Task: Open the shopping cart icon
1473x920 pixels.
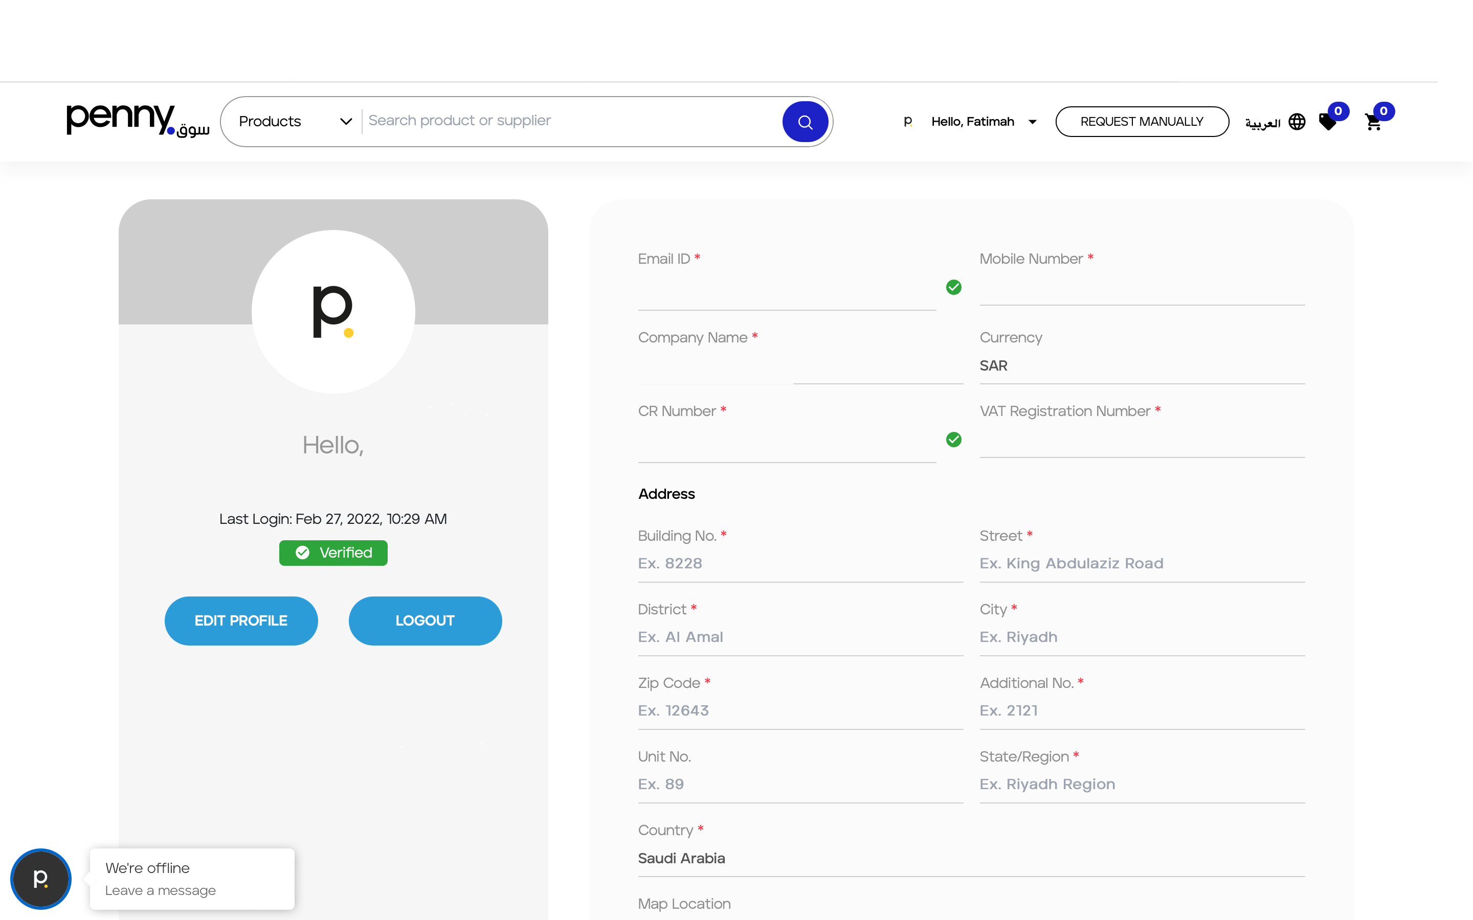Action: 1373,122
